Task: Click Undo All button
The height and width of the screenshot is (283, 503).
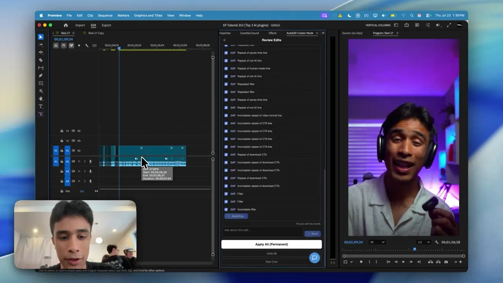Action: pyautogui.click(x=272, y=254)
